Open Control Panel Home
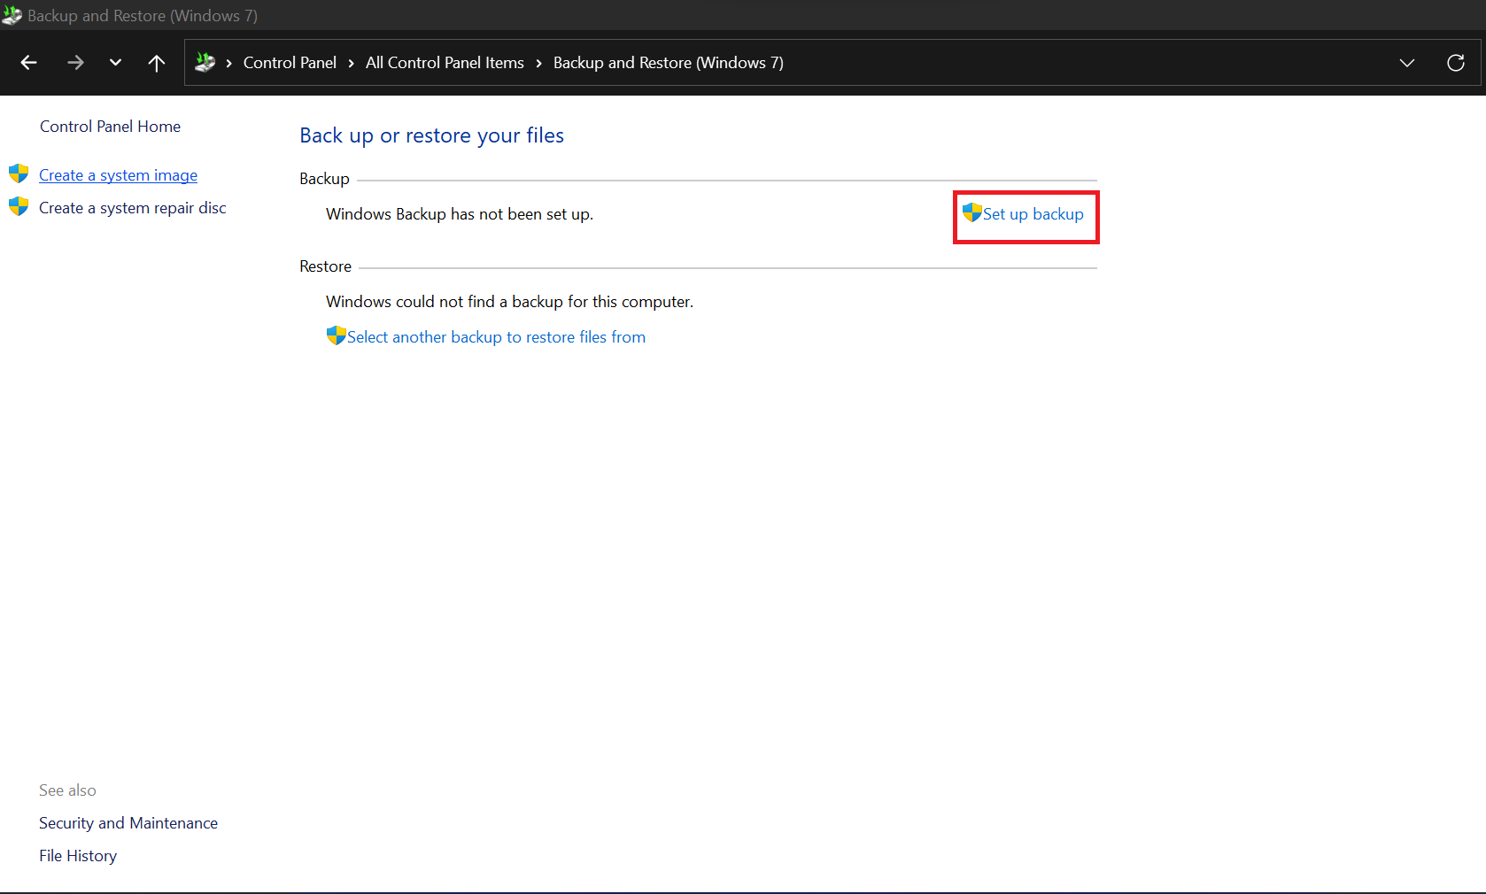 (x=110, y=127)
